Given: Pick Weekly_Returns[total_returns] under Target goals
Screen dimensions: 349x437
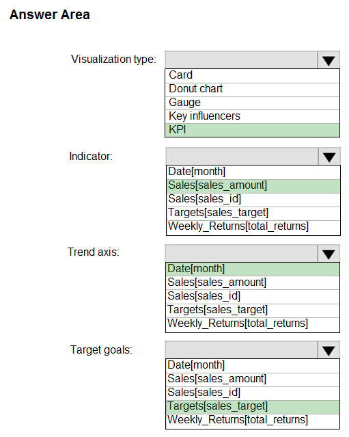Looking at the screenshot, I should point(253,421).
